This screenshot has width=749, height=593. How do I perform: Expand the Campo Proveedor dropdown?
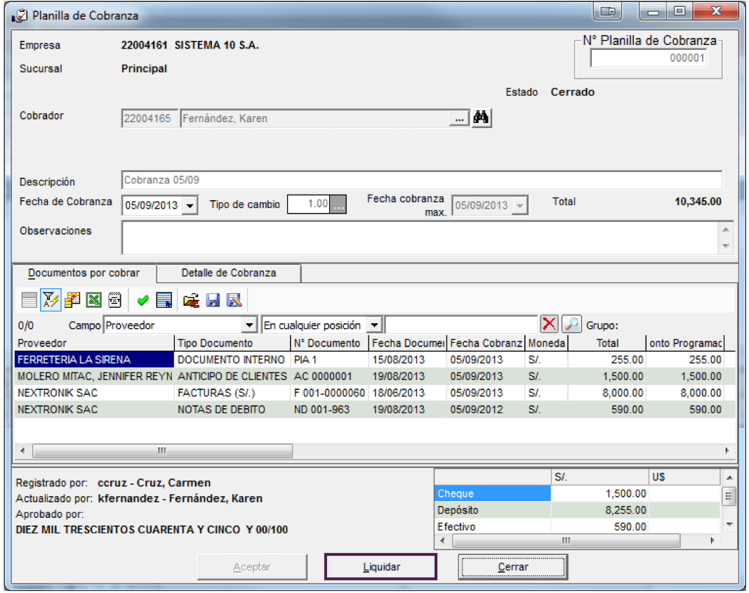click(x=249, y=325)
